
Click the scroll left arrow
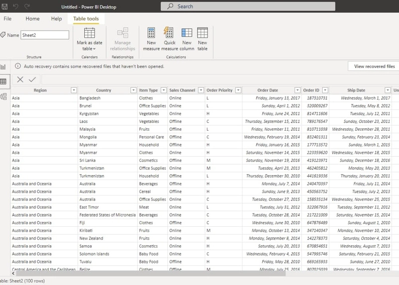point(13,274)
